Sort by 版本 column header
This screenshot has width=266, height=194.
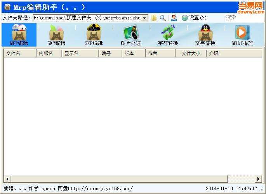click(x=134, y=54)
